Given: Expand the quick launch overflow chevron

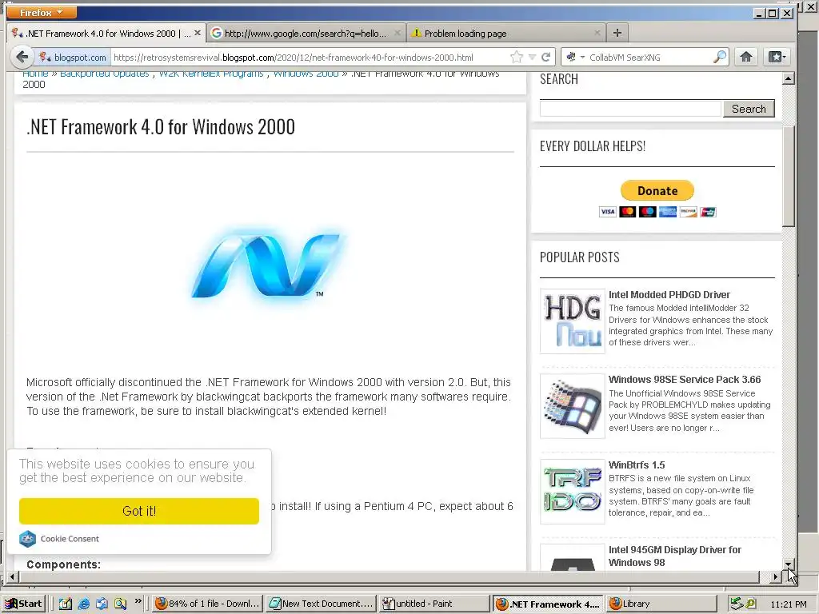Looking at the screenshot, I should [138, 601].
